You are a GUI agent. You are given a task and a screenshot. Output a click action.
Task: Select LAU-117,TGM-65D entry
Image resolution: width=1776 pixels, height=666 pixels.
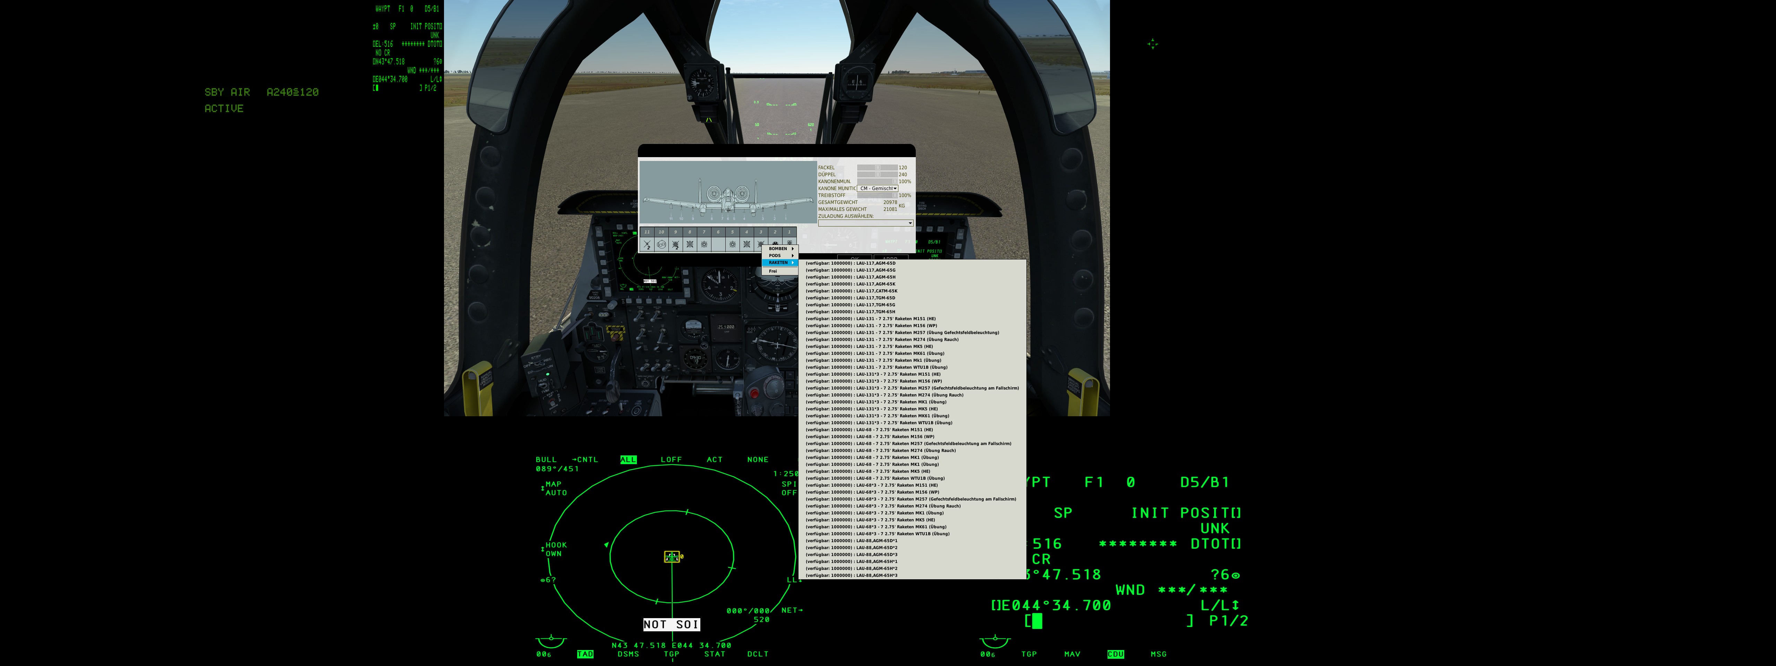click(913, 297)
